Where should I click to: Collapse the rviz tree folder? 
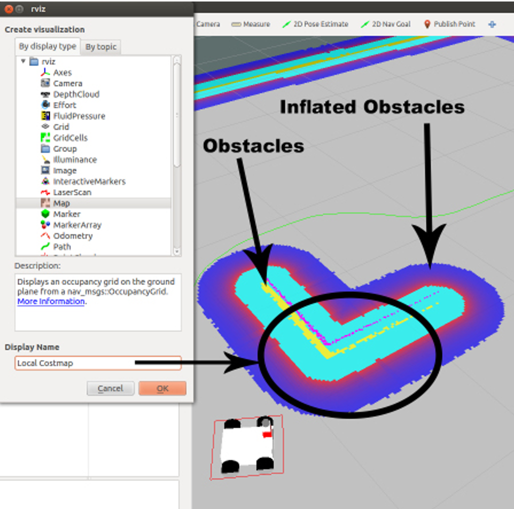tap(23, 61)
